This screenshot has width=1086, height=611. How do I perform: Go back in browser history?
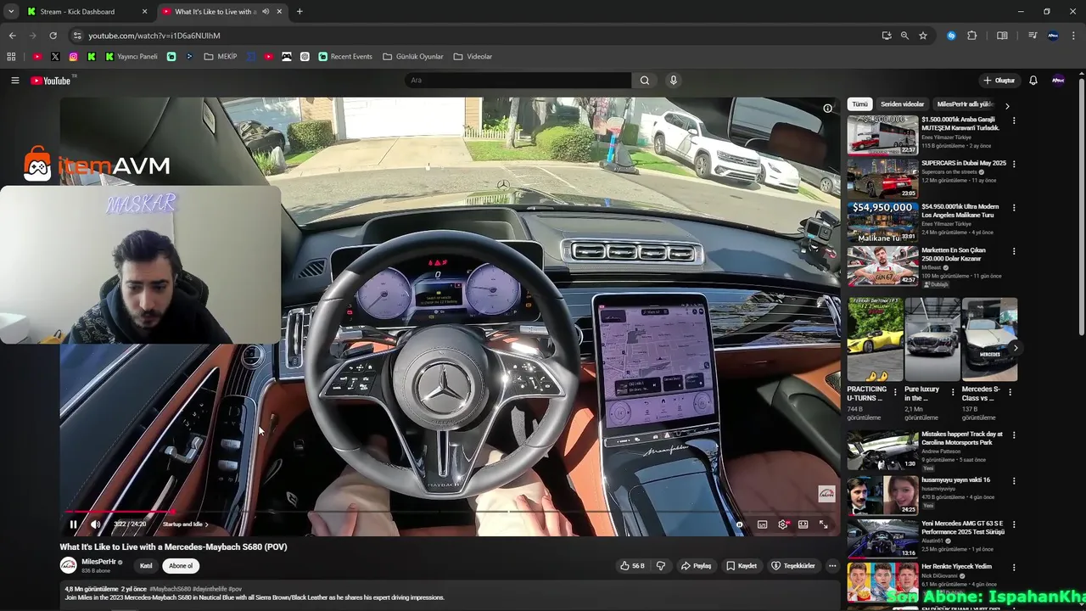[12, 36]
